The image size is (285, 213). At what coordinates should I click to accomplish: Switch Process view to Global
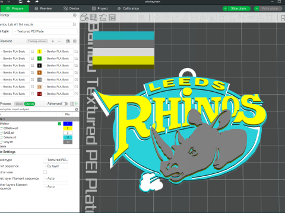pos(20,104)
